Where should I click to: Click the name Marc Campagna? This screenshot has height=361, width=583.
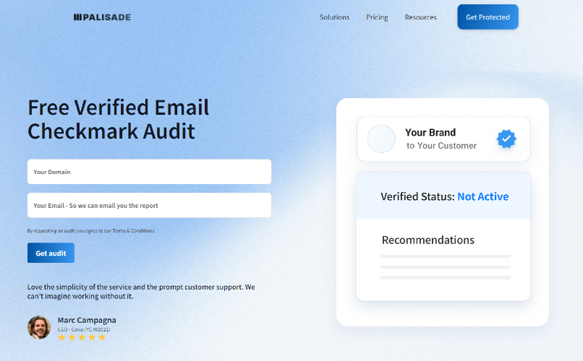(x=87, y=320)
